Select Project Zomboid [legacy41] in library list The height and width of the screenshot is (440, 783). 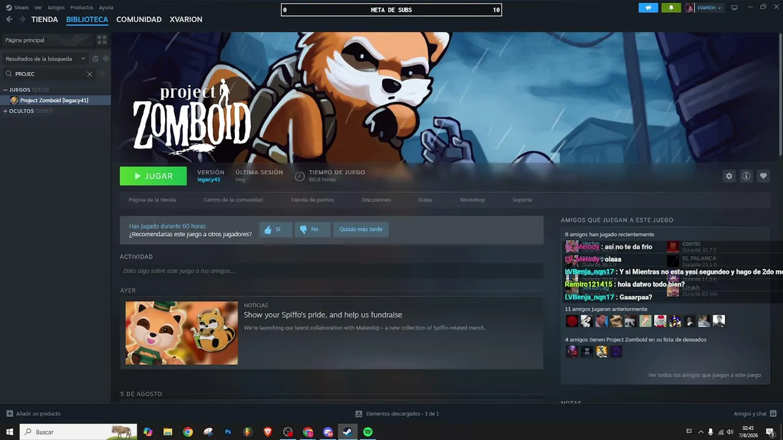point(55,100)
